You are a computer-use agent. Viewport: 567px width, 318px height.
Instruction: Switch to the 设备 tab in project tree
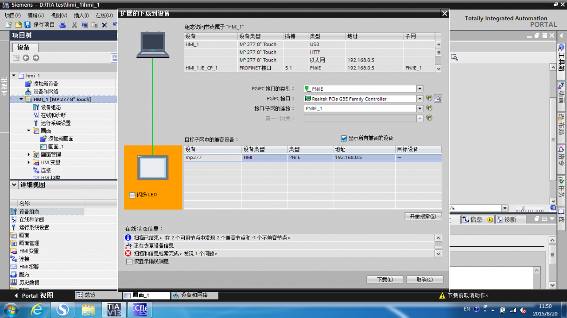click(x=24, y=47)
